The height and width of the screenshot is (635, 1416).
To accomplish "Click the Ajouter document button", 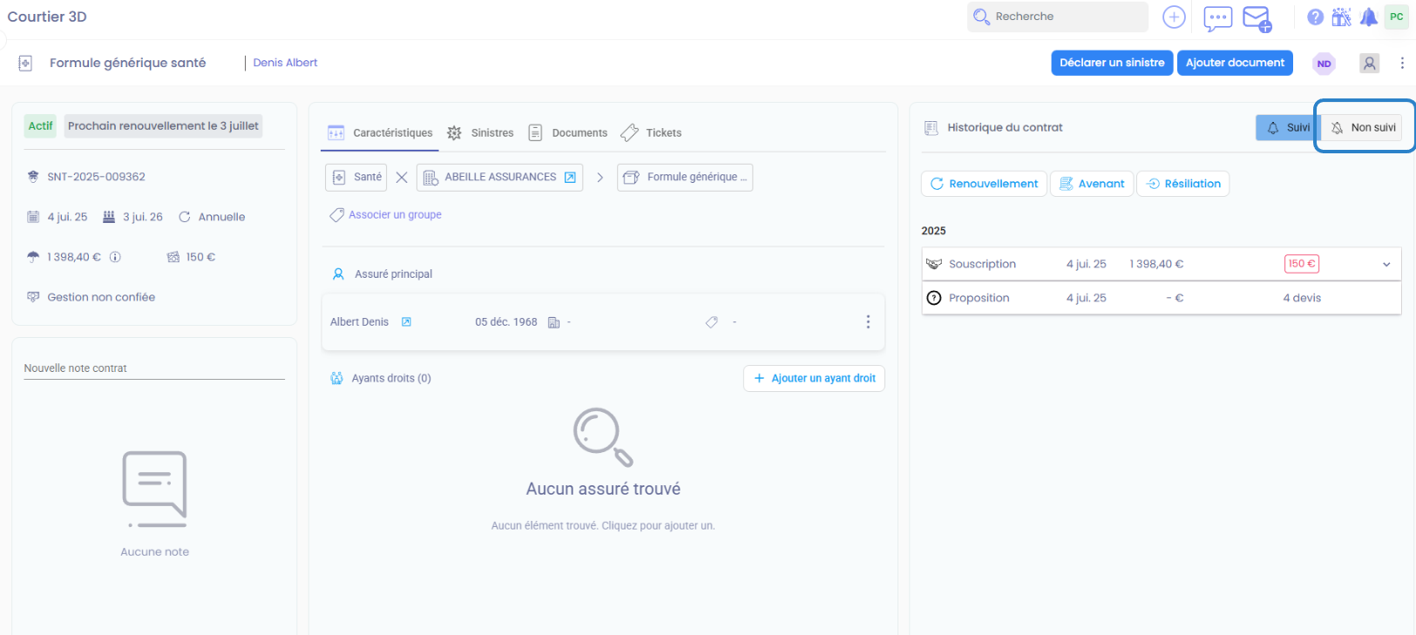I will click(x=1235, y=63).
